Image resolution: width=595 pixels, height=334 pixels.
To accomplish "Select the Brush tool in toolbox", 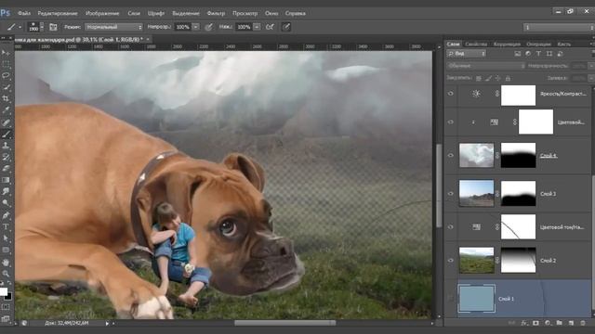I will [6, 134].
